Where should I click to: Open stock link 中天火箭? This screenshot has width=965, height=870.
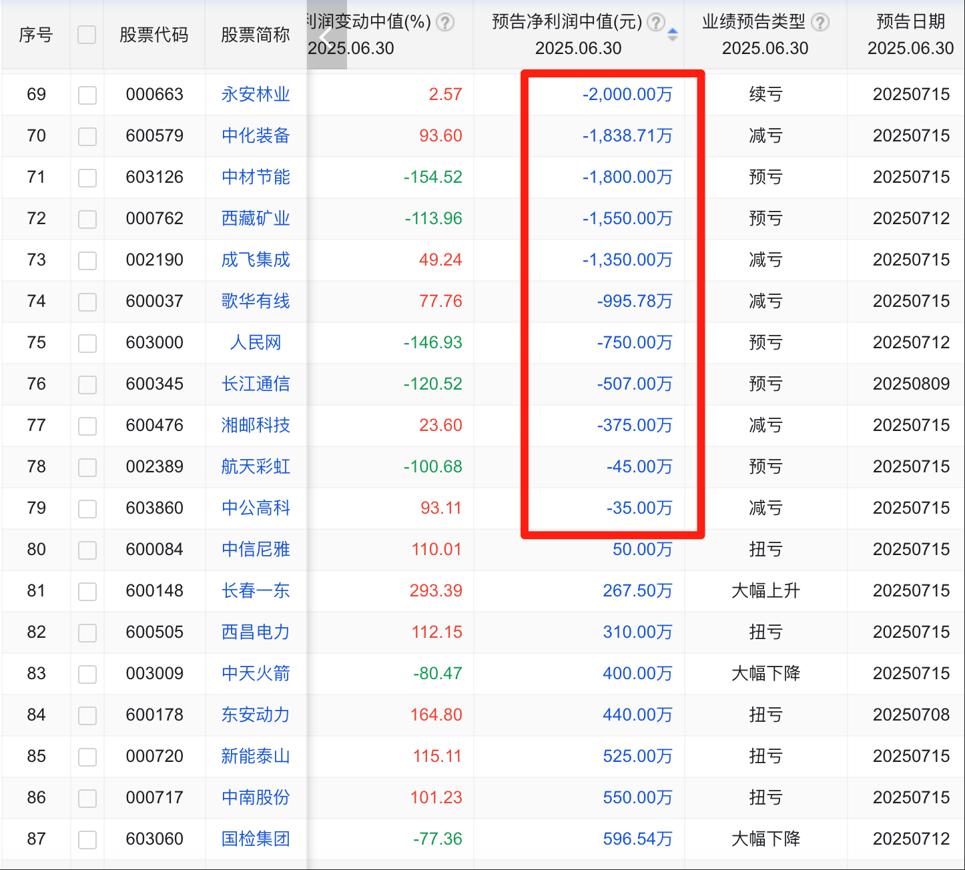click(256, 673)
